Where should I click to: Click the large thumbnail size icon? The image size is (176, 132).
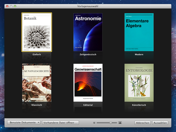click(x=120, y=123)
